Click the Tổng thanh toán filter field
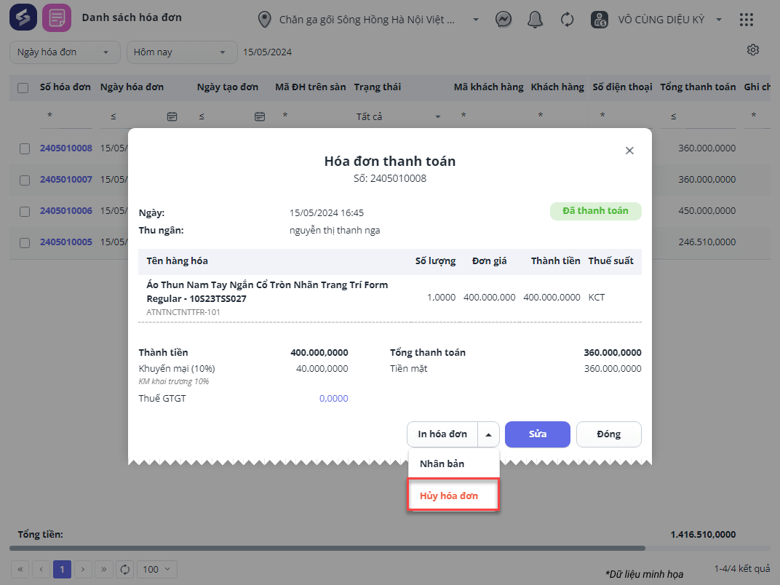The width and height of the screenshot is (780, 585). [698, 116]
